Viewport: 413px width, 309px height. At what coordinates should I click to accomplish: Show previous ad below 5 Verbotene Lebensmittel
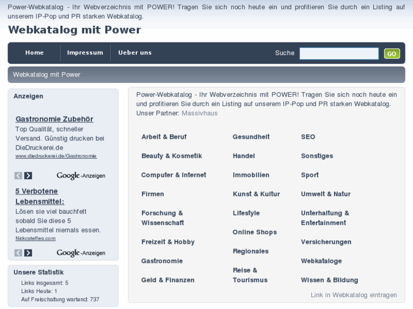coord(18,253)
